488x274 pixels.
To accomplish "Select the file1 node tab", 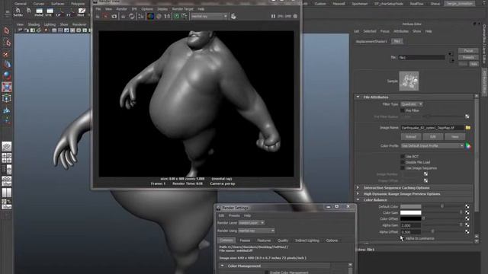I will point(397,41).
